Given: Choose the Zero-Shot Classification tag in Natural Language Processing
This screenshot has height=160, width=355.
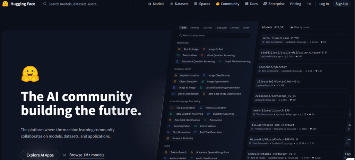Looking at the screenshot, I should click(184, 120).
